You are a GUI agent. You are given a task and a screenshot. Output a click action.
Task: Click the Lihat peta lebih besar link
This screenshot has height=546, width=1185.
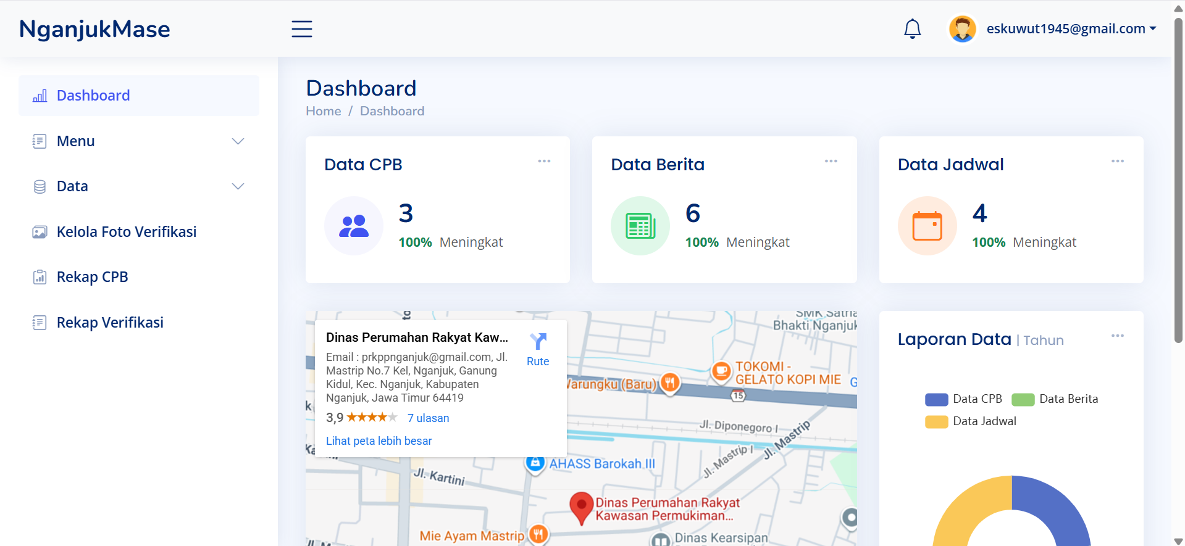coord(379,441)
